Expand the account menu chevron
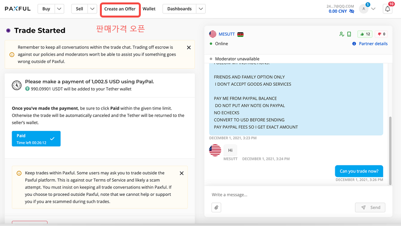This screenshot has width=401, height=226. coord(373,9)
